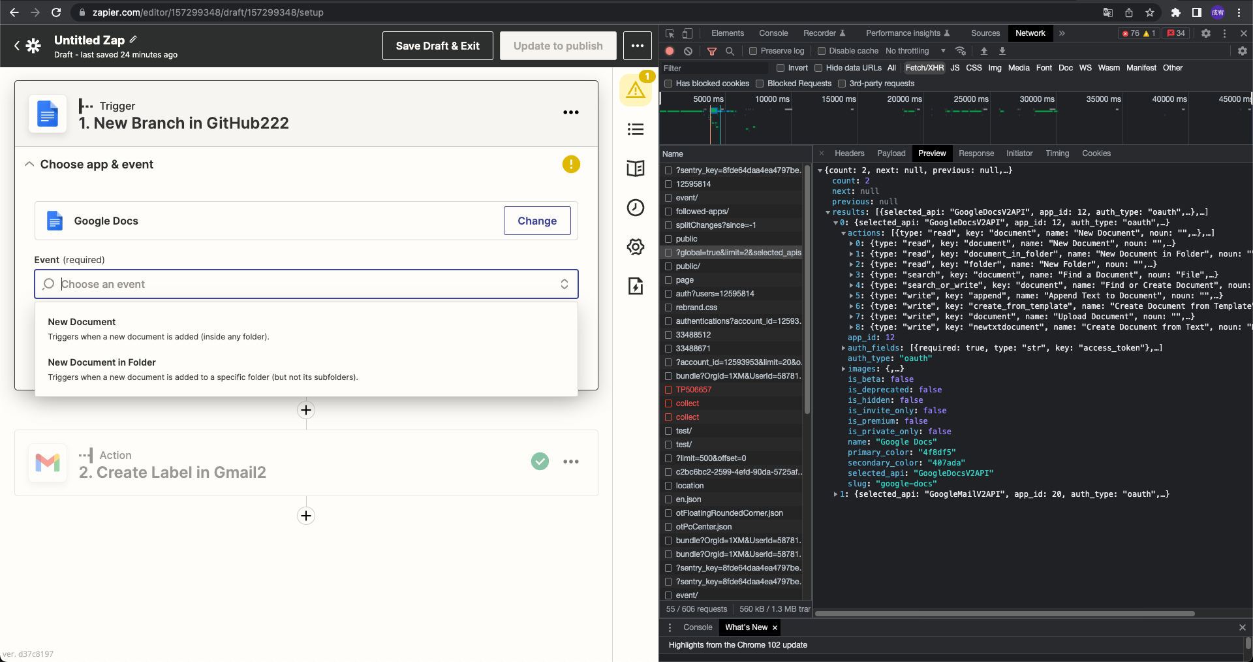Viewport: 1253px width, 662px height.
Task: Enable the Preserve log checkbox
Action: click(753, 51)
